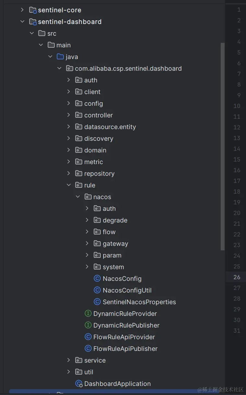Click the project tree vertical scrollbar

point(223,146)
